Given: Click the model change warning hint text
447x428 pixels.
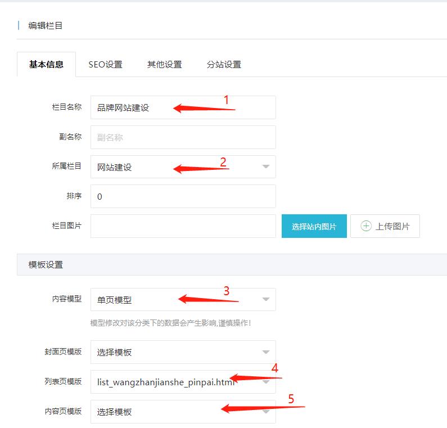Looking at the screenshot, I should click(x=170, y=323).
